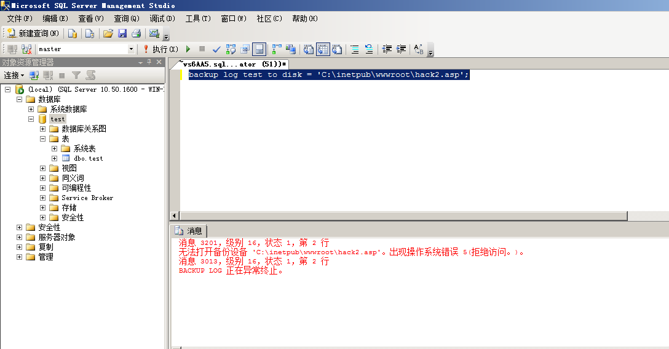
Task: Toggle the IntelliSense Enabled icon
Action: 259,49
